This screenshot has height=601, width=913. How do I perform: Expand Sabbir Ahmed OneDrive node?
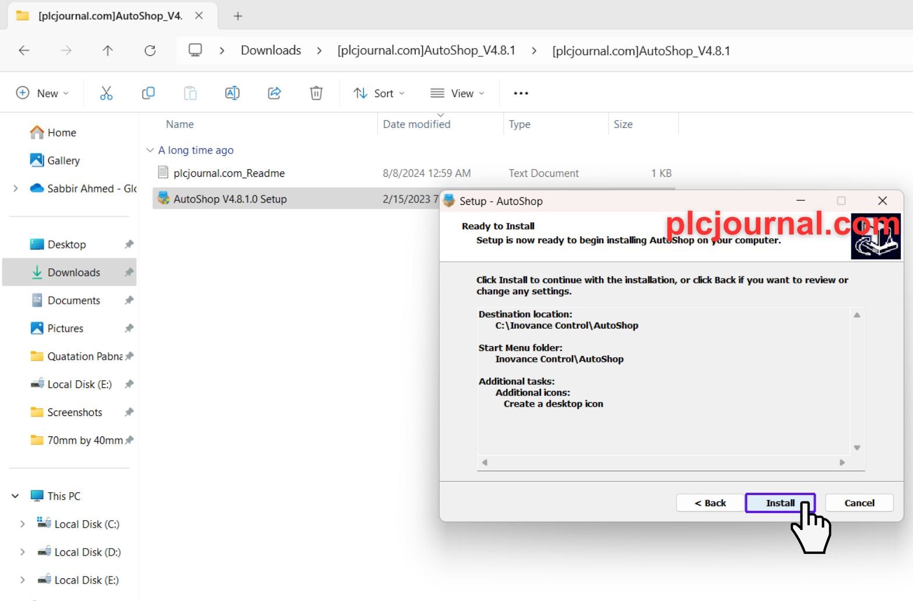pyautogui.click(x=16, y=189)
